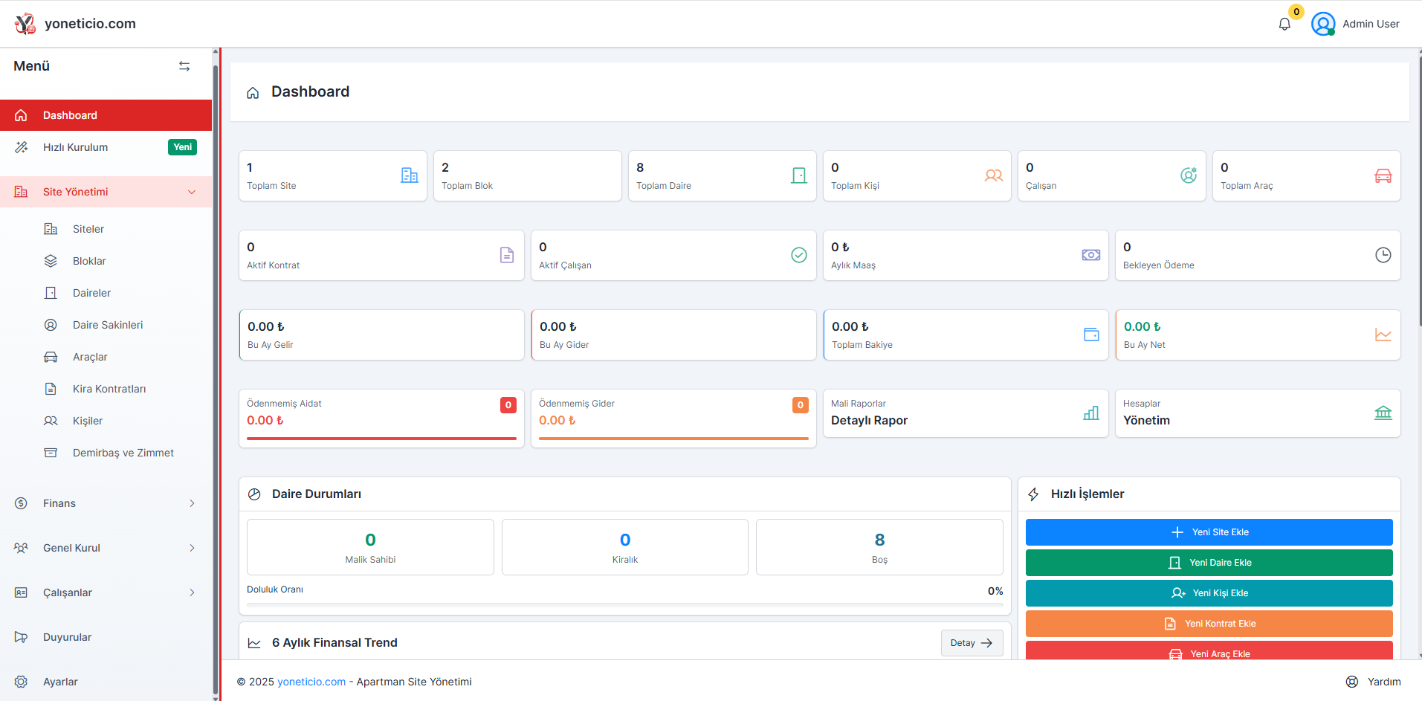Screen dimensions: 1422x701
Task: Click the yoneticio.com logo icon
Action: 25,24
